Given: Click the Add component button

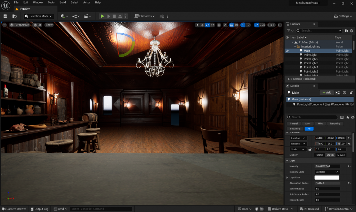Looking at the screenshot, I should [327, 93].
